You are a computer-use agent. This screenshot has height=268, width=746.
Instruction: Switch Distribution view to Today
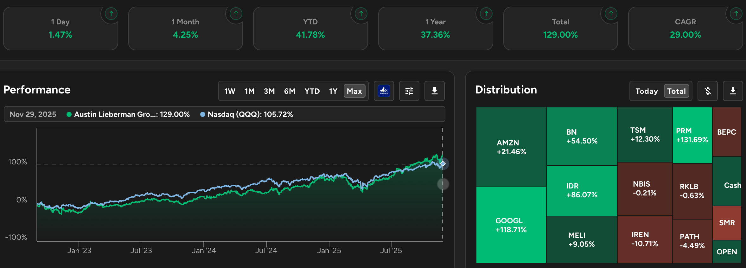point(647,91)
